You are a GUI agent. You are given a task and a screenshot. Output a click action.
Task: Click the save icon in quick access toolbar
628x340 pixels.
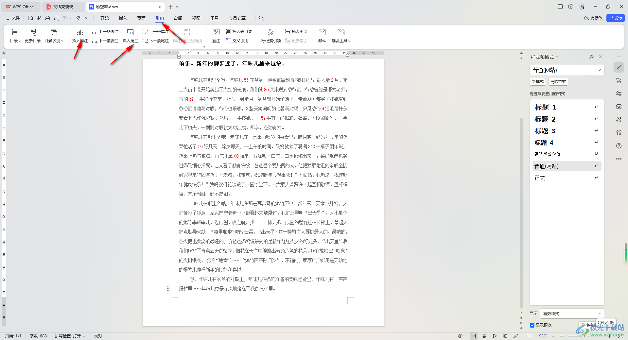pyautogui.click(x=30, y=18)
